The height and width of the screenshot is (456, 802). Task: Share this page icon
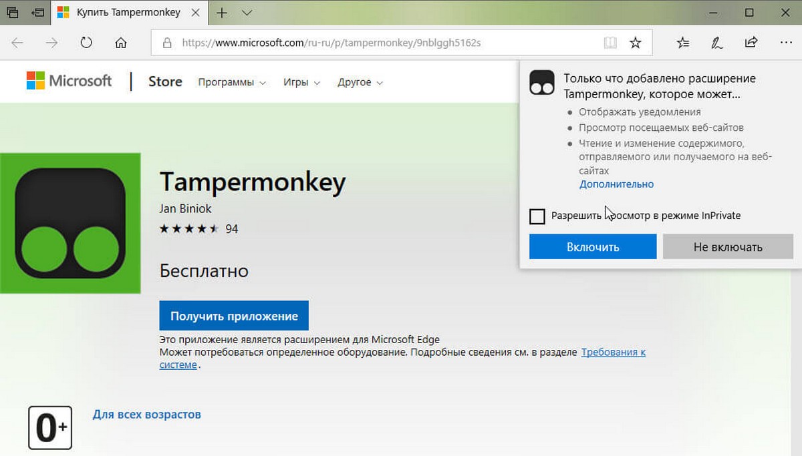(751, 43)
